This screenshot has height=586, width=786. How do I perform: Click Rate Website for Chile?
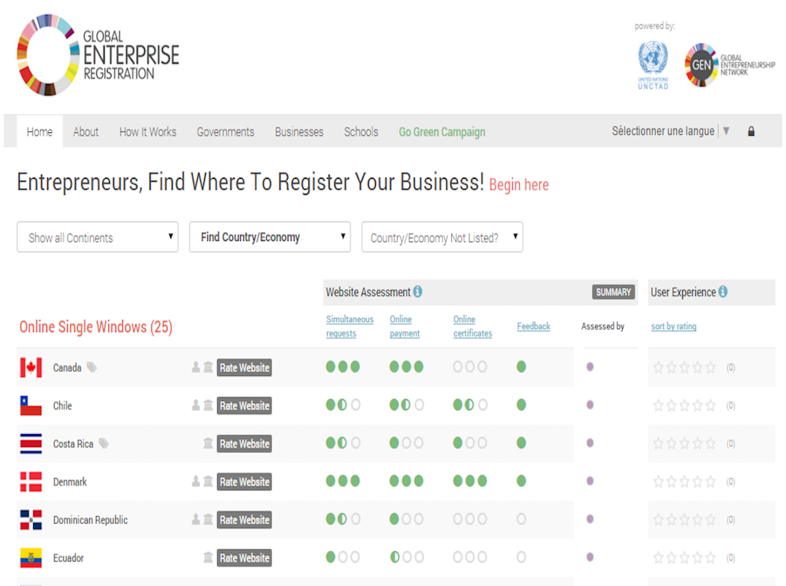coord(244,406)
